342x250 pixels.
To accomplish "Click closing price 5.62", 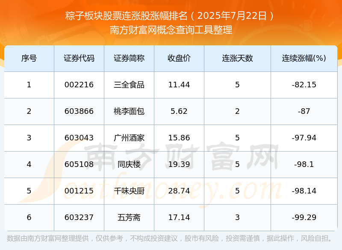I will [x=179, y=111].
